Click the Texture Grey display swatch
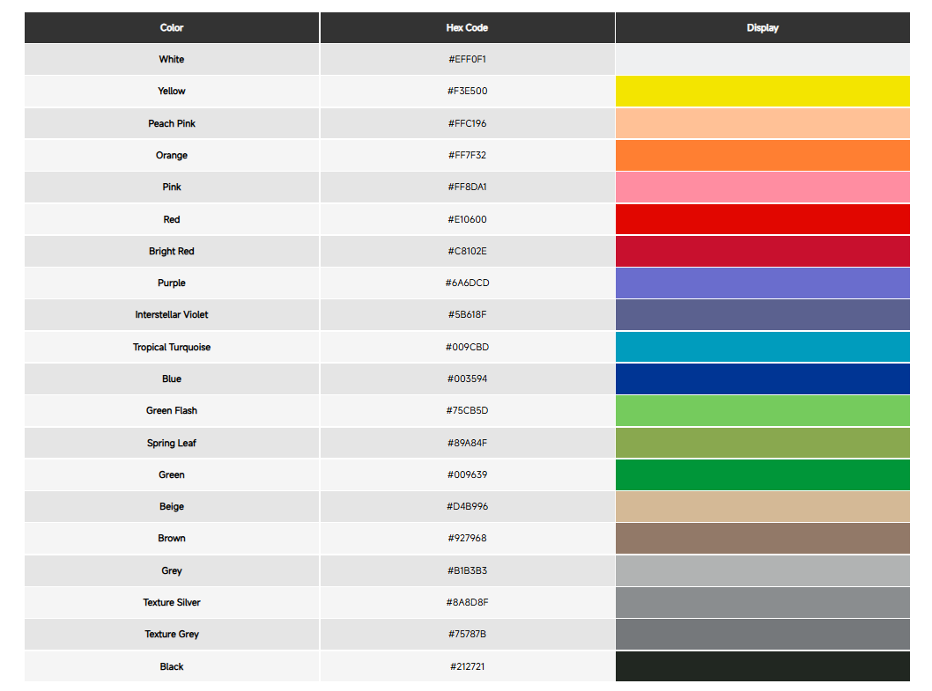This screenshot has width=932, height=691. coord(762,635)
